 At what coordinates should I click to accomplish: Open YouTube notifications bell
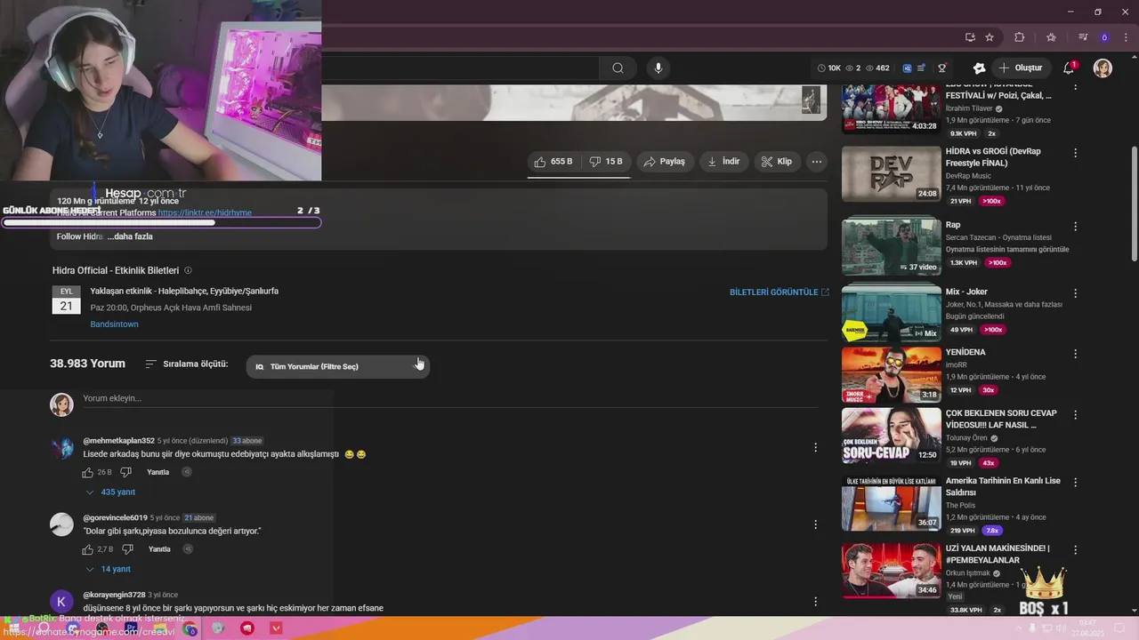point(1069,68)
